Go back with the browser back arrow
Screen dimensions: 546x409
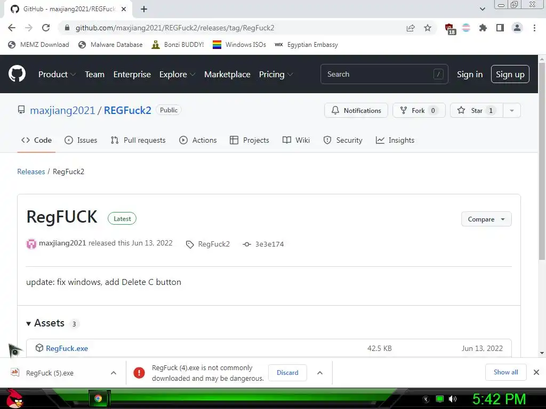point(12,28)
